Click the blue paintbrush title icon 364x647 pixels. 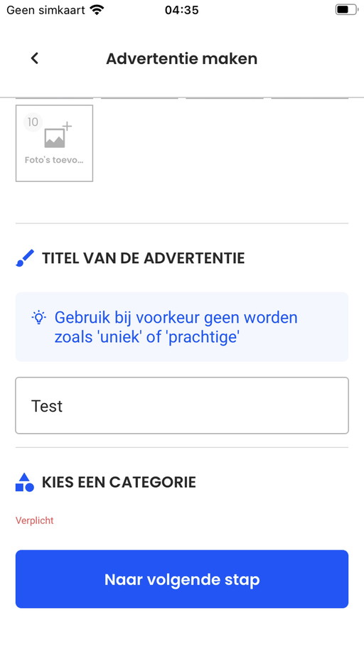pyautogui.click(x=25, y=258)
